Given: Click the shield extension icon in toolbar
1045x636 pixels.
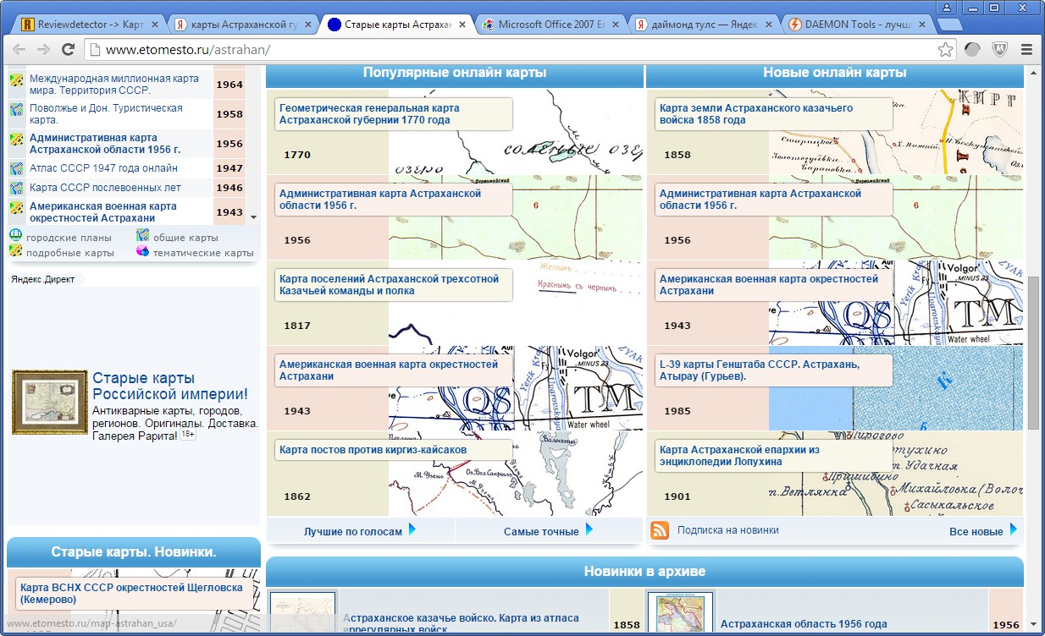Looking at the screenshot, I should (x=999, y=50).
